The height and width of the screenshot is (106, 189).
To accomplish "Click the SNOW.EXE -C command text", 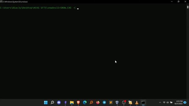I will [68, 8].
